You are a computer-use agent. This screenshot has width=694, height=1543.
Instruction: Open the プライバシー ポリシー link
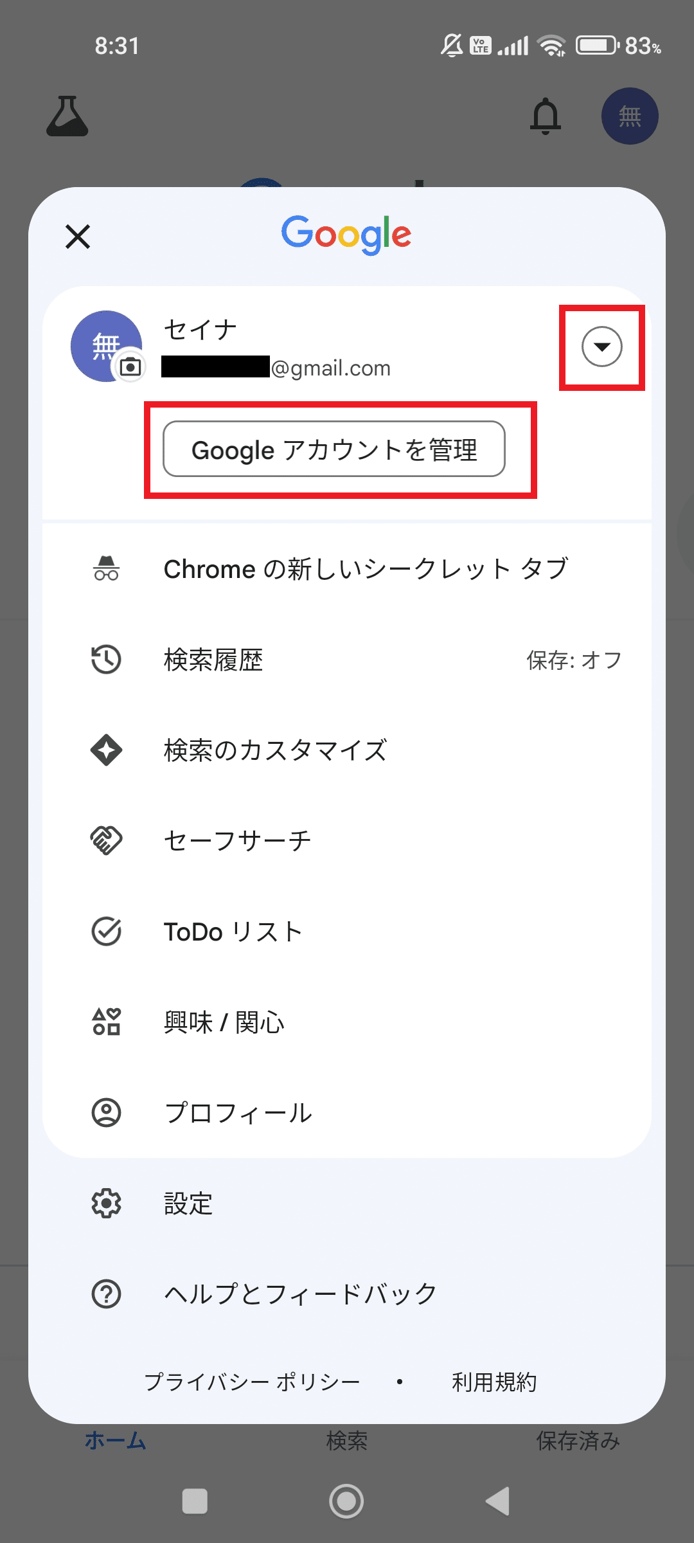tap(252, 1382)
